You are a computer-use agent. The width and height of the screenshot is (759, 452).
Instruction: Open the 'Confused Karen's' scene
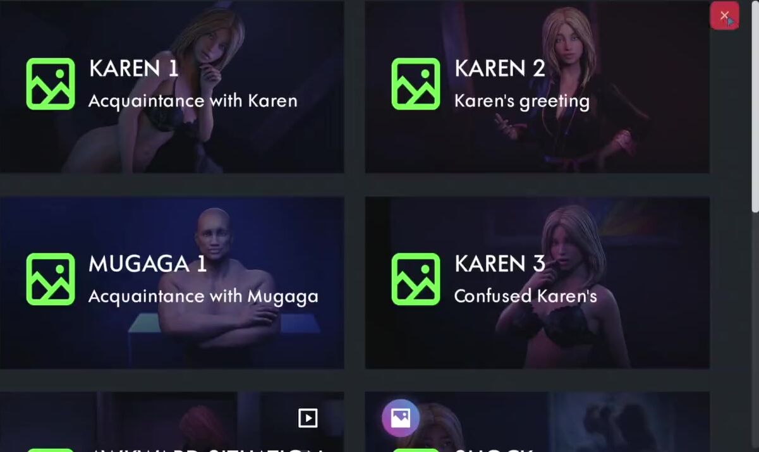[x=526, y=296]
